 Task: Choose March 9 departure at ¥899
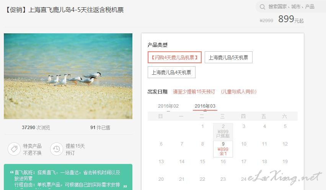pyautogui.click(x=223, y=149)
